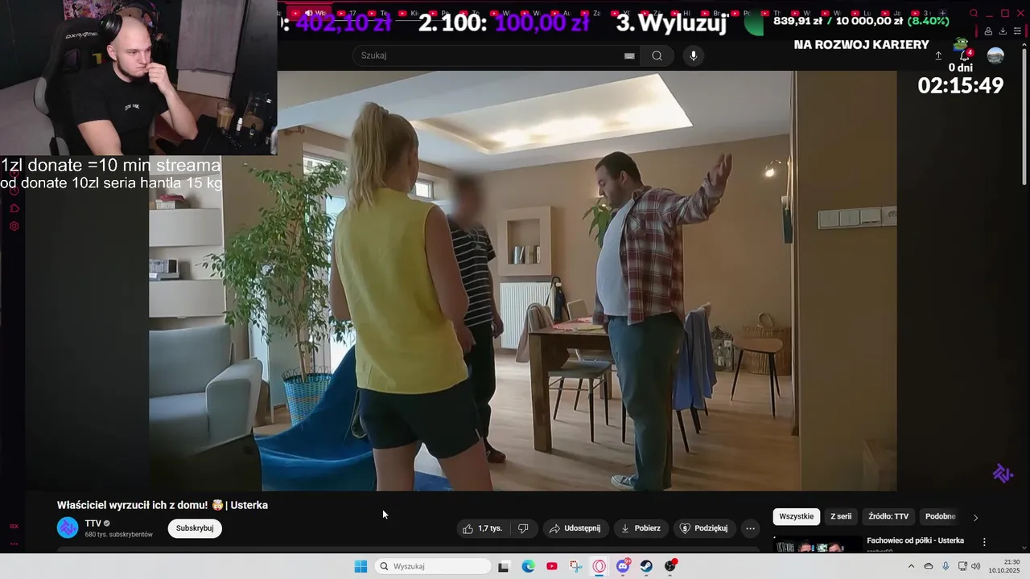This screenshot has height=579, width=1030.
Task: Launch Microsoft Edge from the taskbar
Action: 528,566
